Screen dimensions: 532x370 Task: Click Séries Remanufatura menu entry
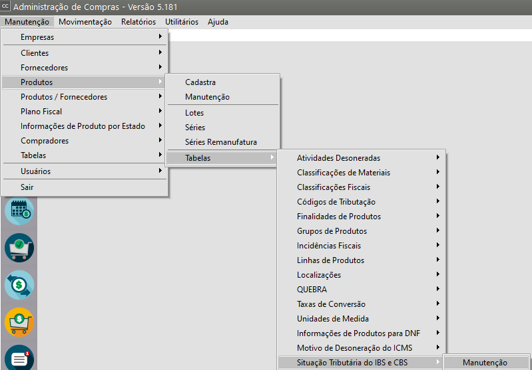click(221, 142)
